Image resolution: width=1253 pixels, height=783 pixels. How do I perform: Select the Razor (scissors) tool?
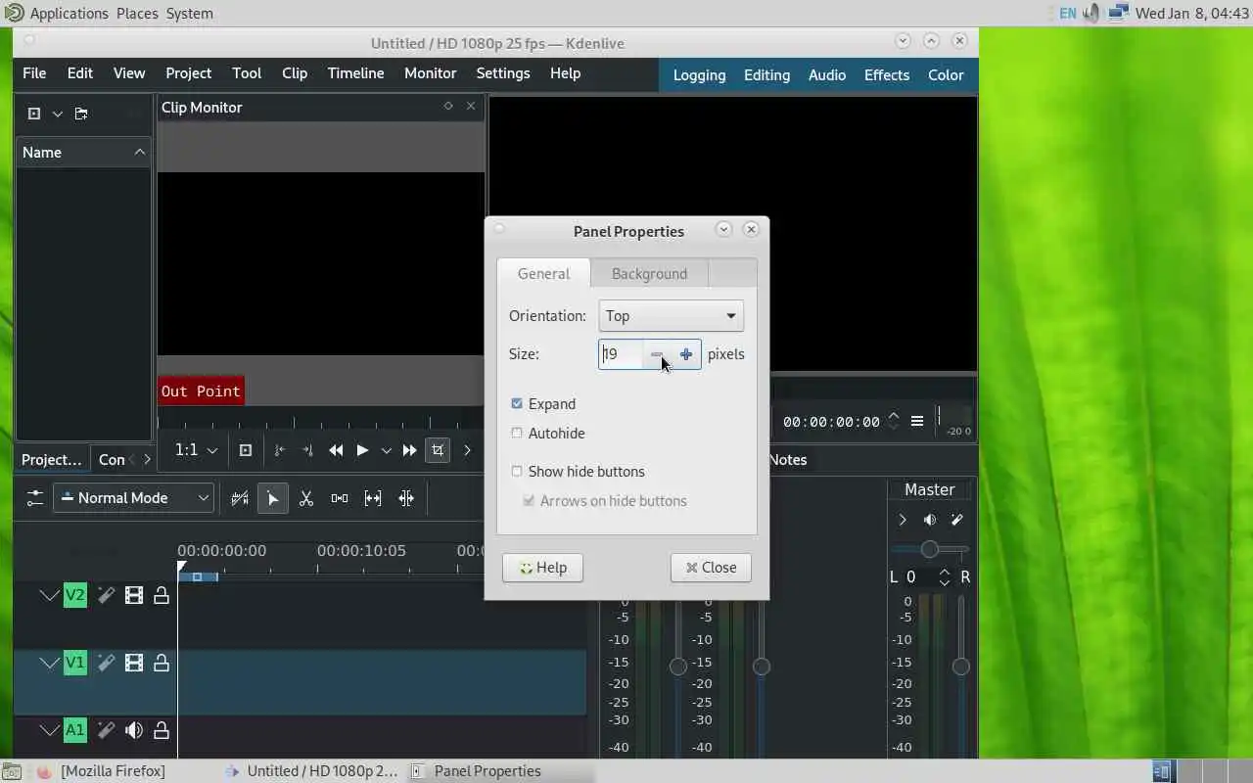[306, 498]
